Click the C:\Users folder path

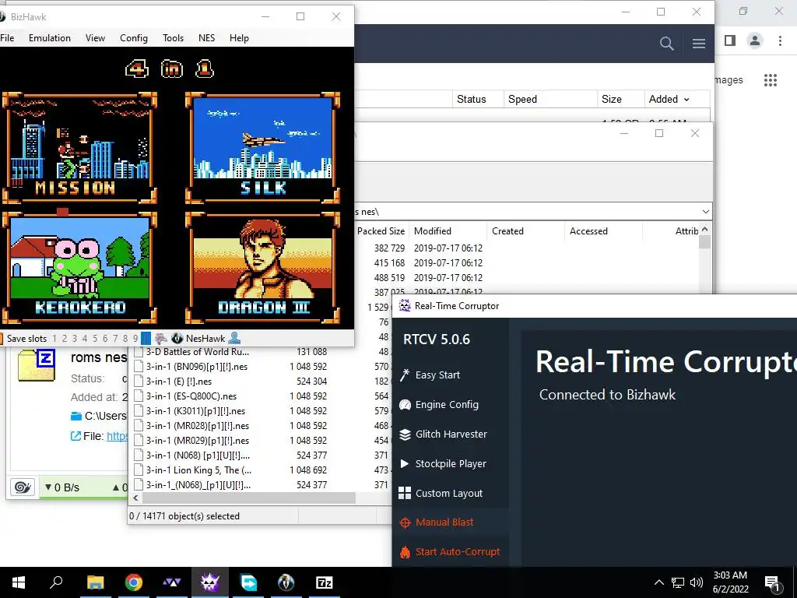(x=105, y=416)
